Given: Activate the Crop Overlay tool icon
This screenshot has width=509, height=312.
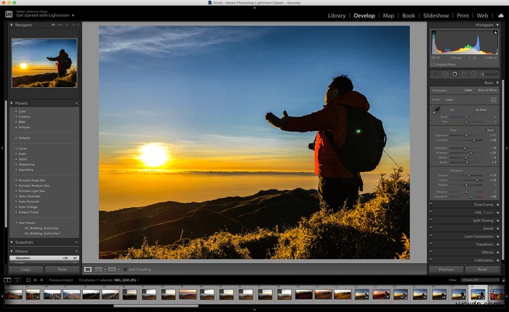Looking at the screenshot, I should pyautogui.click(x=434, y=74).
